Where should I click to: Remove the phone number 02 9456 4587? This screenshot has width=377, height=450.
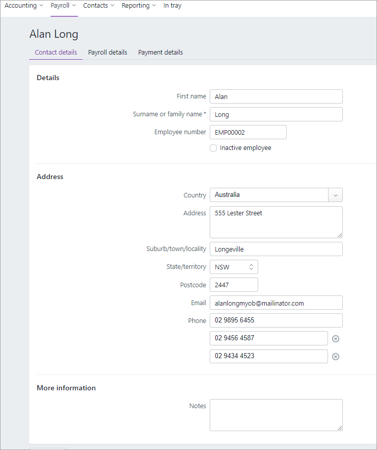(335, 338)
